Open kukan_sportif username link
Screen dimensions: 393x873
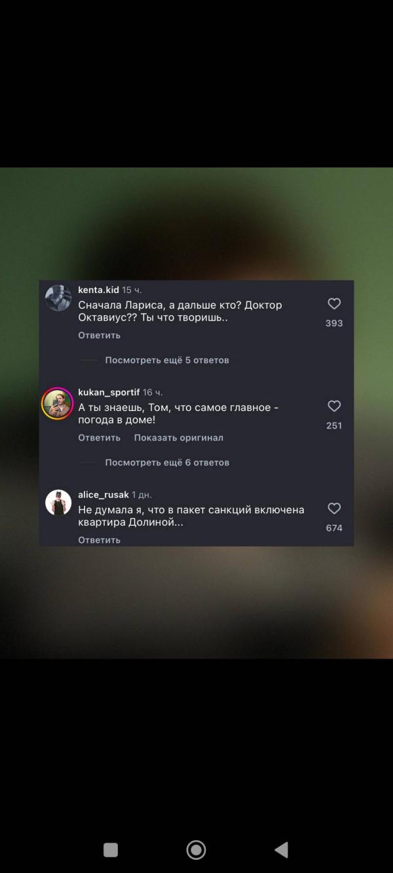coord(109,392)
